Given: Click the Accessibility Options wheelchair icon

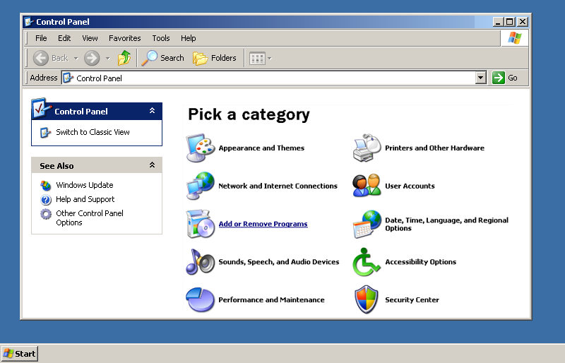Looking at the screenshot, I should 367,262.
